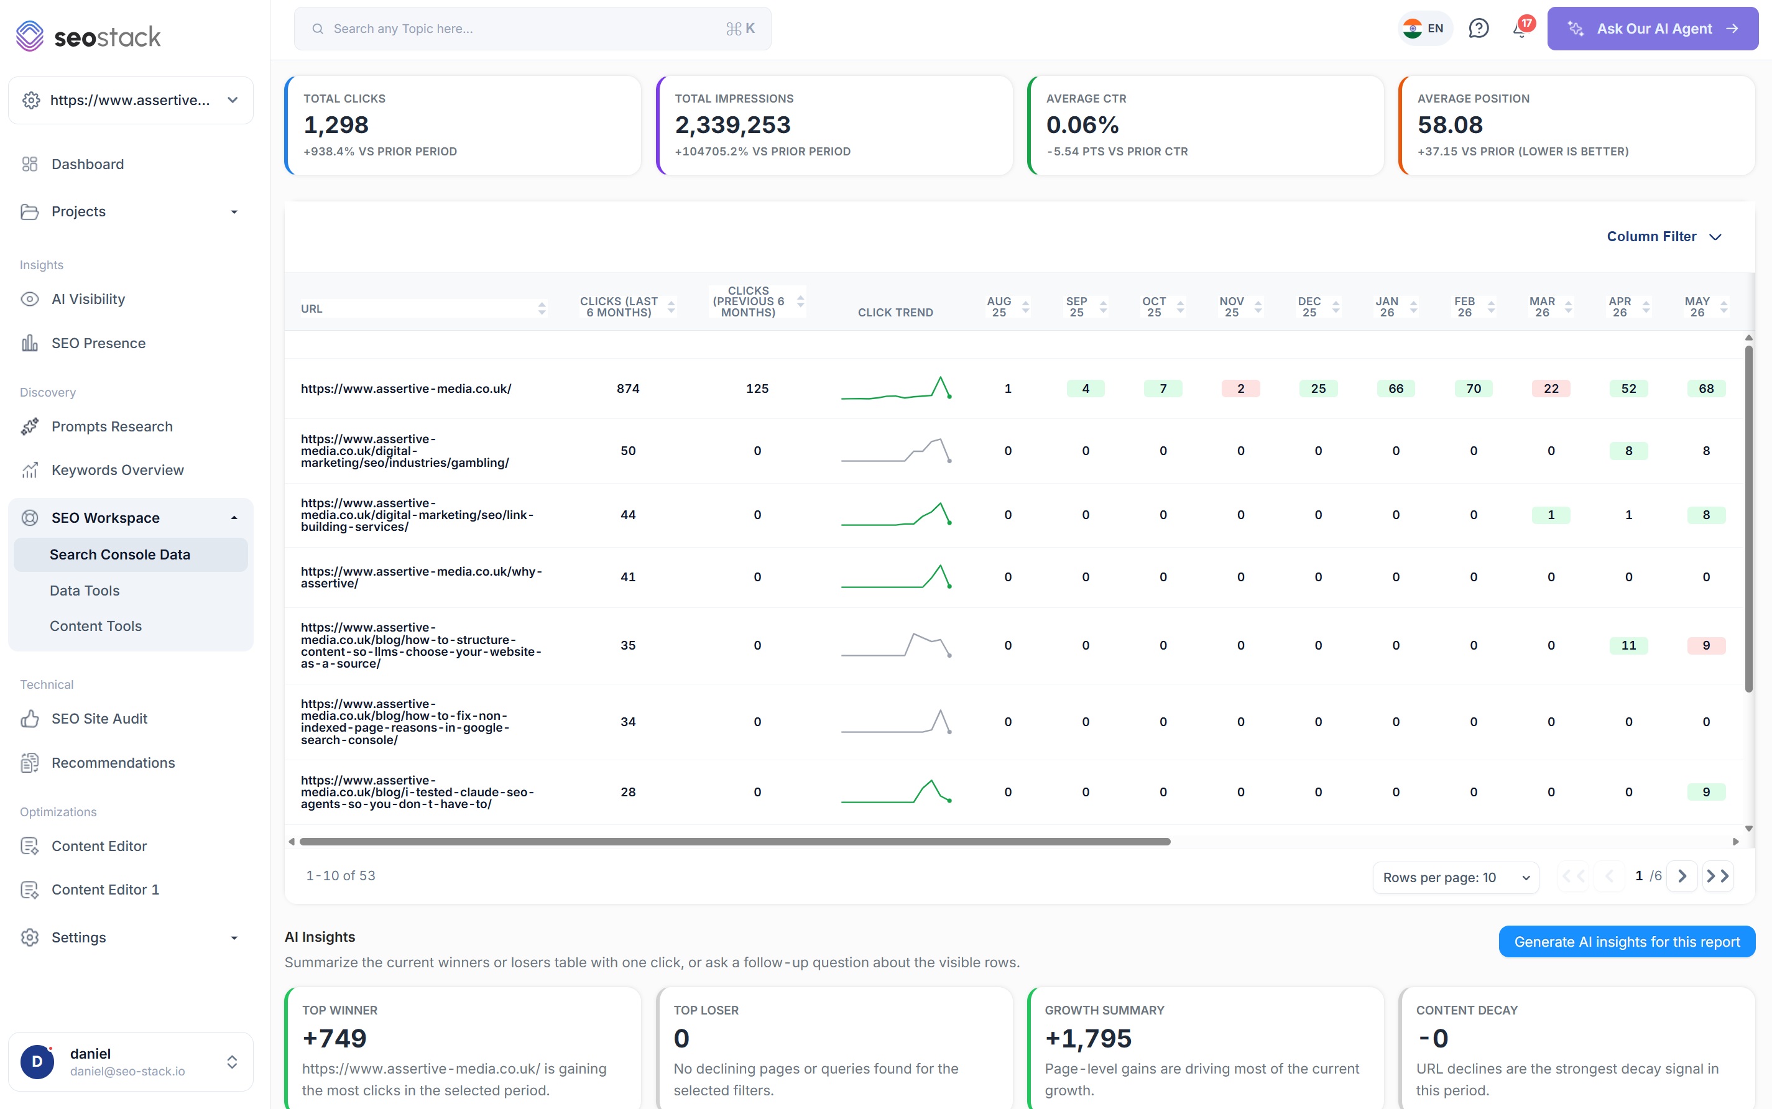Sort Clicks (Last 6 Months) column
Viewport: 1772px width, 1109px height.
coord(671,307)
